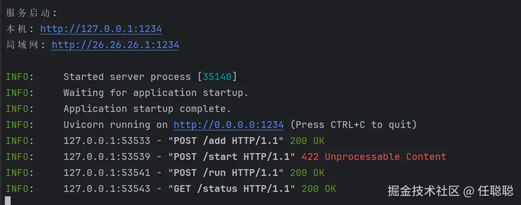Click the terminal cursor block

8,201
